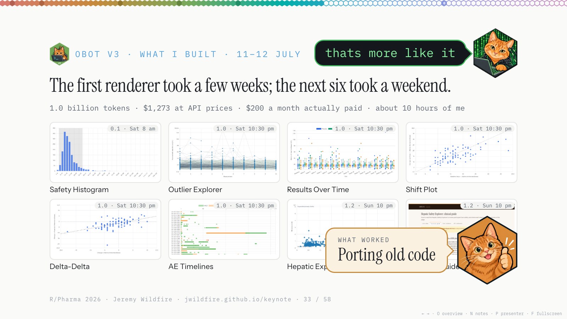Click the '$200 a month actually paid' stat

pyautogui.click(x=304, y=108)
